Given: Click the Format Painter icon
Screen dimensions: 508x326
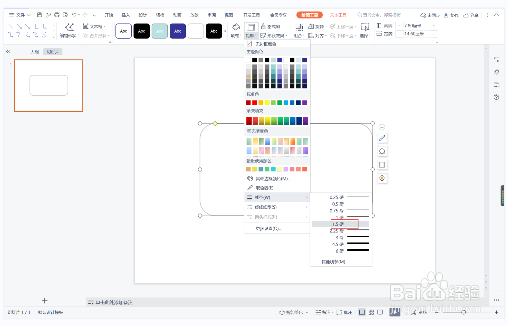Looking at the screenshot, I should 263,26.
